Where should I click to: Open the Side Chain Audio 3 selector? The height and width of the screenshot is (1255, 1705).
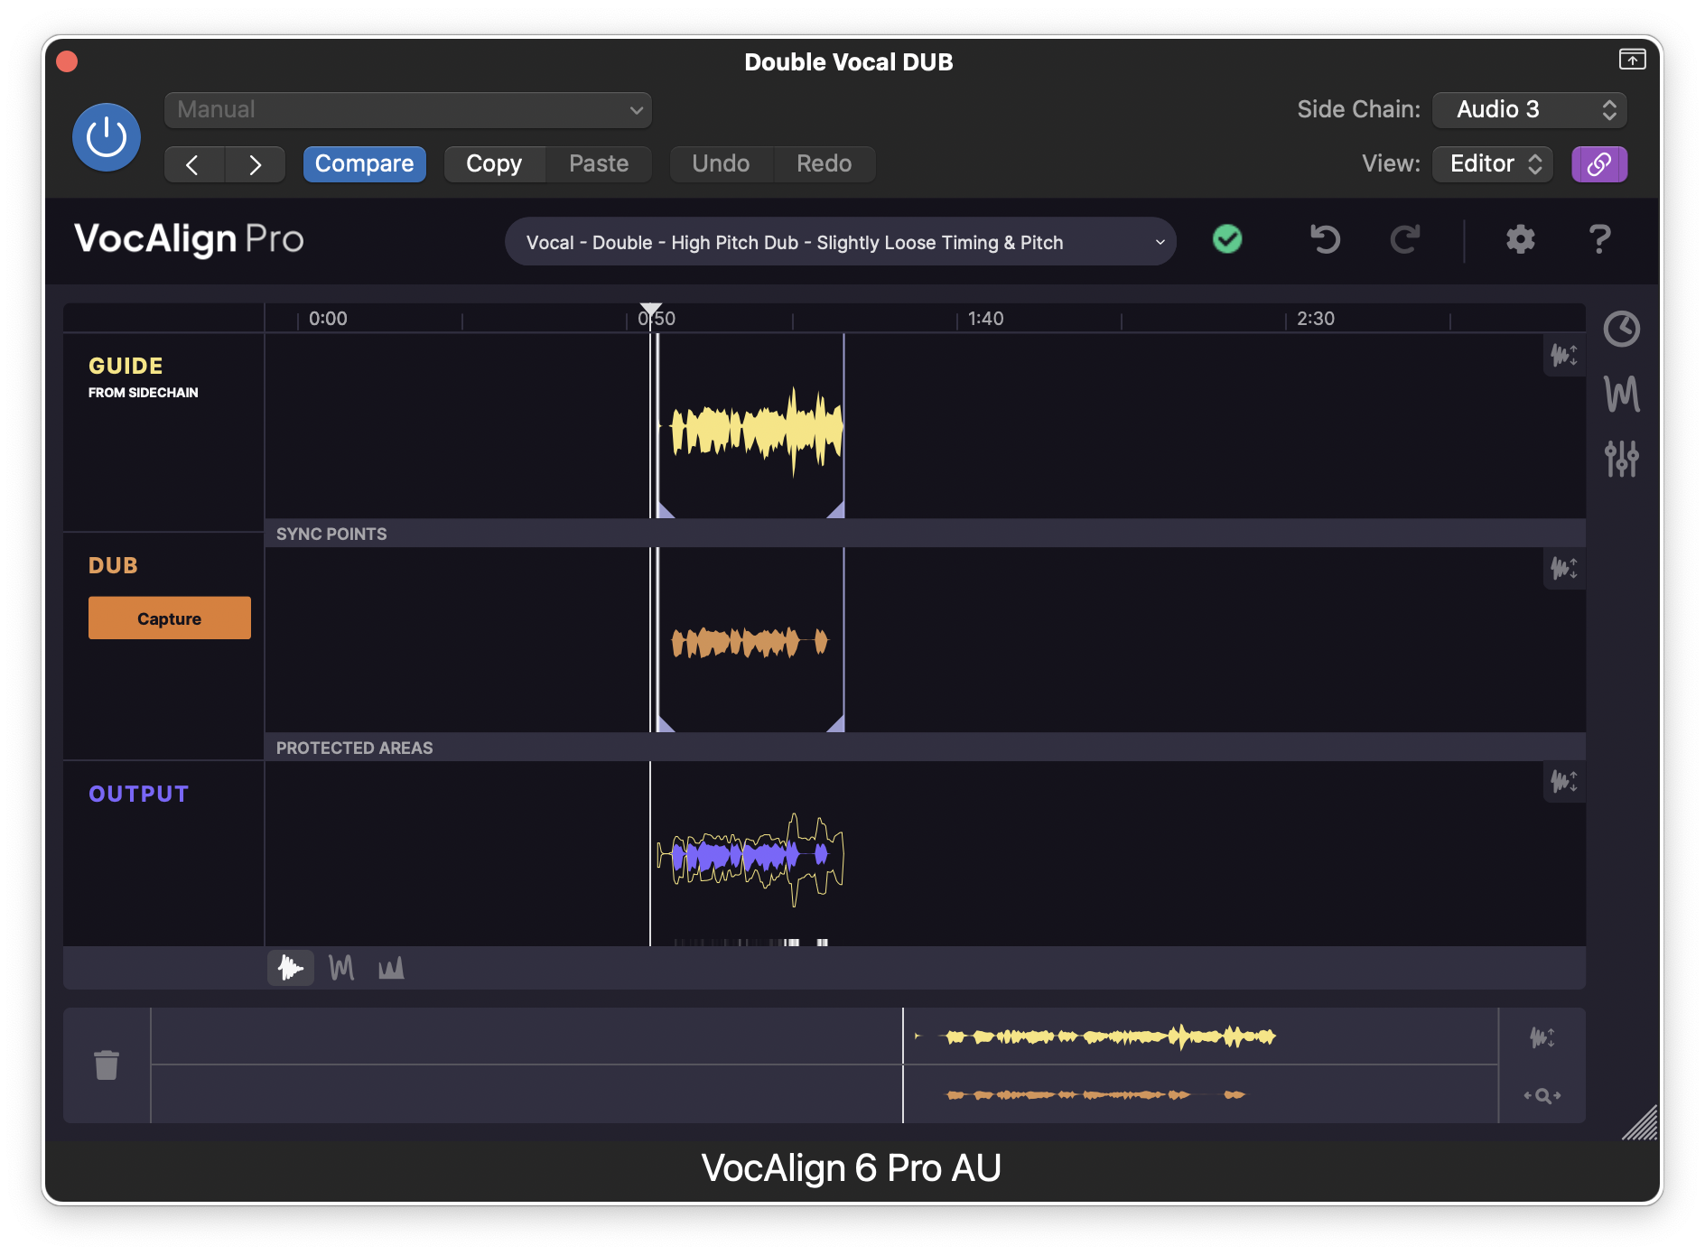point(1529,110)
